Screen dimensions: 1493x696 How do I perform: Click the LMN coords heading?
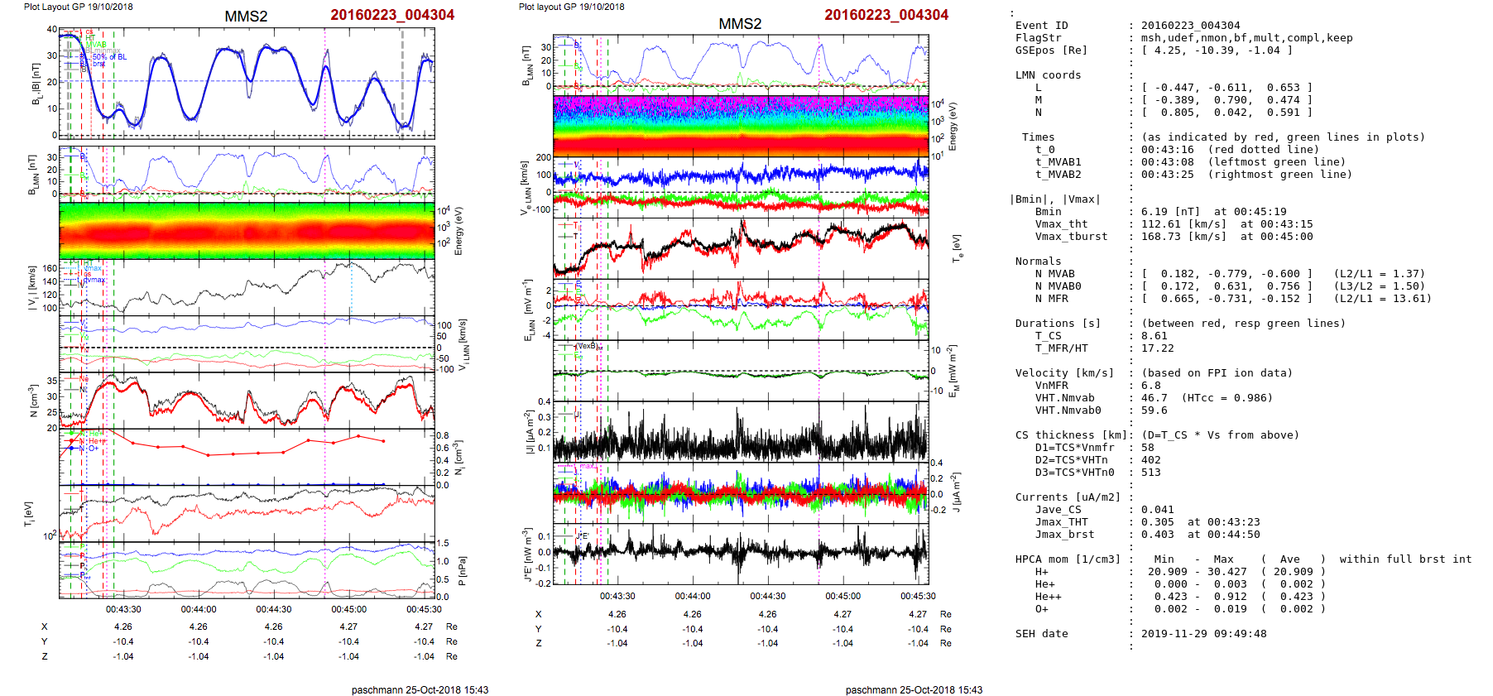pos(1048,75)
